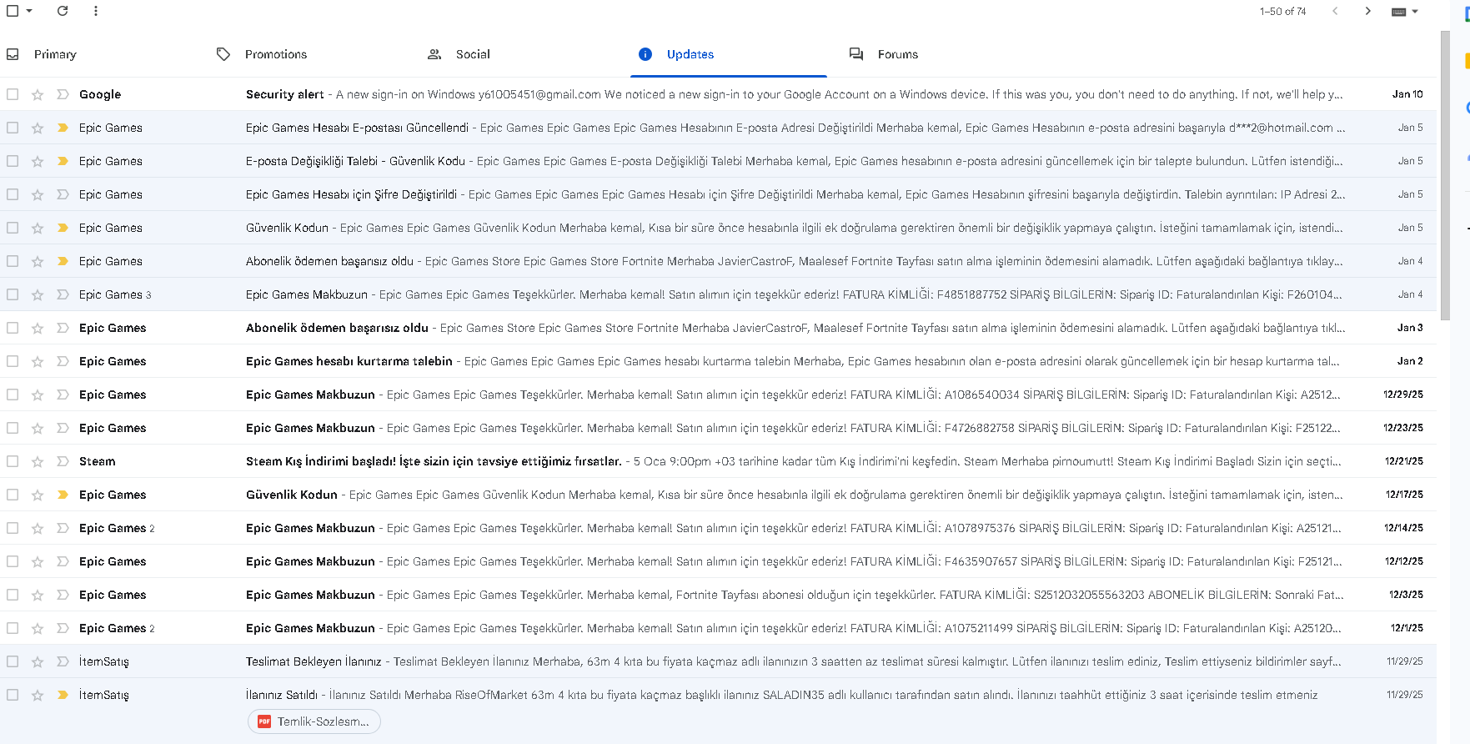Toggle importance marker on E-posta Değişikliği Talebi email
The image size is (1470, 744).
(63, 161)
